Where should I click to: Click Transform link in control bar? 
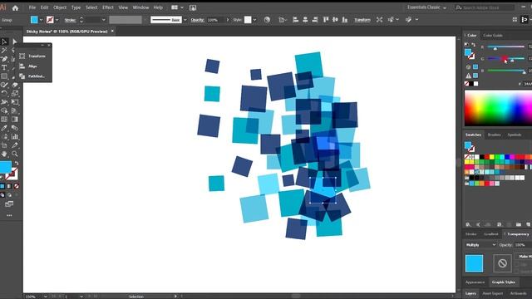pyautogui.click(x=362, y=20)
